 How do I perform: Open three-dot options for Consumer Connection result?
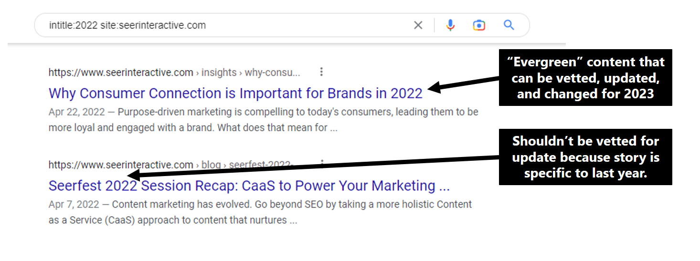click(321, 72)
